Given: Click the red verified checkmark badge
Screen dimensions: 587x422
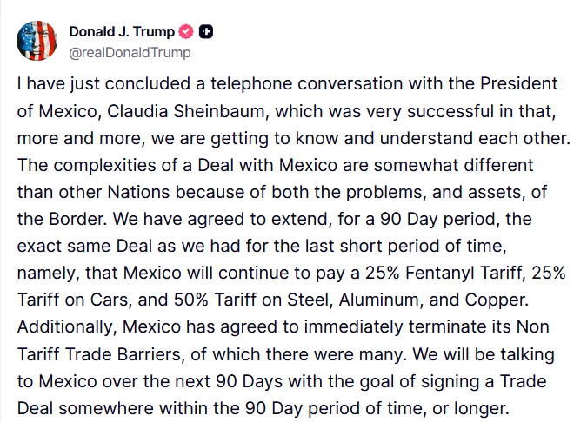Looking at the screenshot, I should tap(186, 32).
